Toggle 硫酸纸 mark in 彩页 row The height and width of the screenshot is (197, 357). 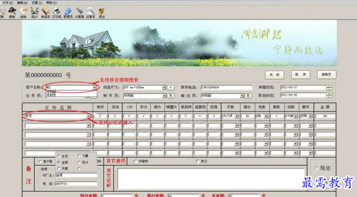[200, 116]
